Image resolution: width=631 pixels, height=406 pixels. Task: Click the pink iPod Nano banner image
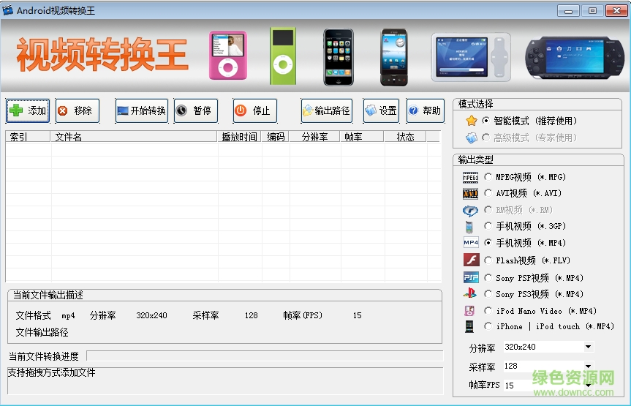point(228,56)
